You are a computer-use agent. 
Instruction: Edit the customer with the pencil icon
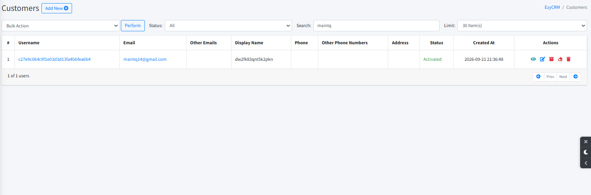point(542,59)
